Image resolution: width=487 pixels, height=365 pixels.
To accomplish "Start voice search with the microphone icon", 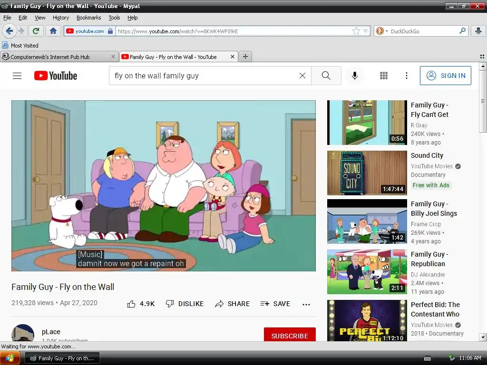I will [x=355, y=76].
